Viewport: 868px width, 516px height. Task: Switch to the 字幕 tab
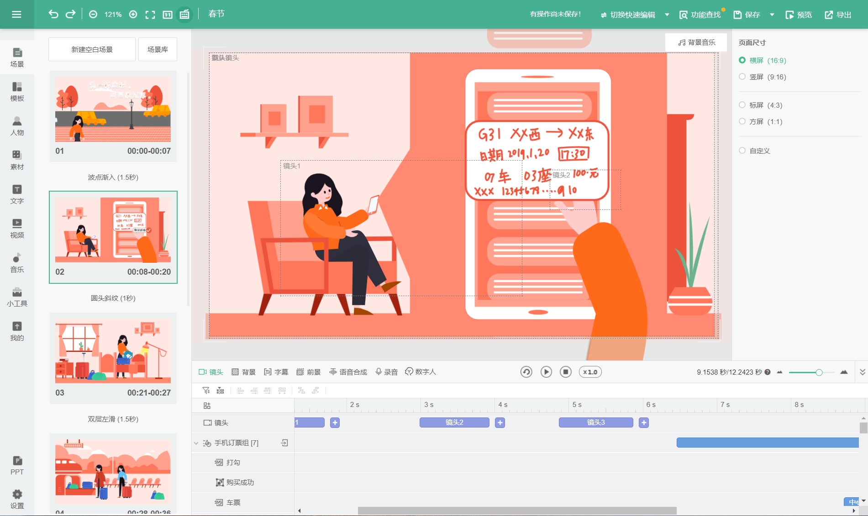pos(276,372)
